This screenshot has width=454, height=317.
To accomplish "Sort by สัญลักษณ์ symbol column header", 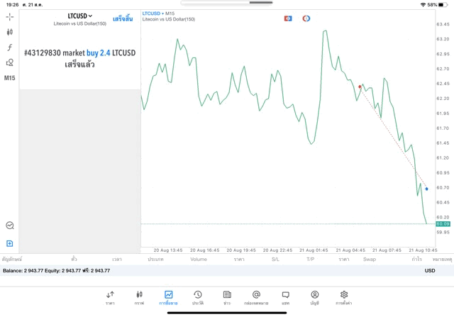I will click(x=12, y=259).
